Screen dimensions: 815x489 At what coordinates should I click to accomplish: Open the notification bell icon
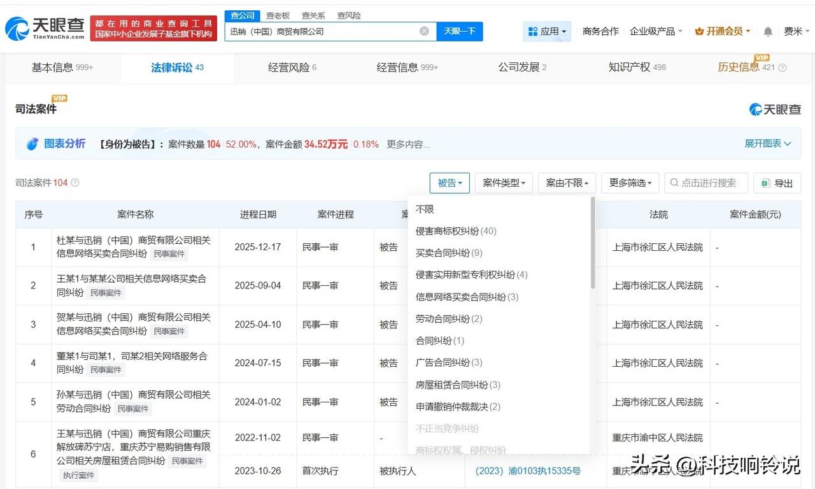point(768,30)
